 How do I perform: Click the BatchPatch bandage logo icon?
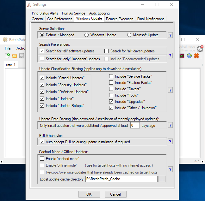pos(5,39)
